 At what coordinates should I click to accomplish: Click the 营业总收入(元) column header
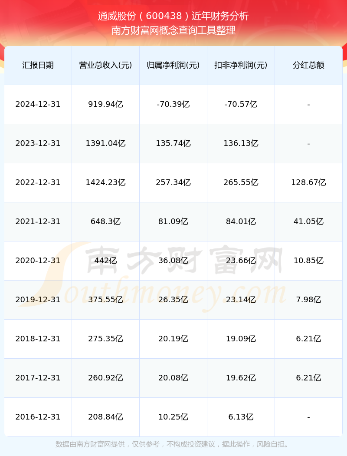[x=106, y=65]
